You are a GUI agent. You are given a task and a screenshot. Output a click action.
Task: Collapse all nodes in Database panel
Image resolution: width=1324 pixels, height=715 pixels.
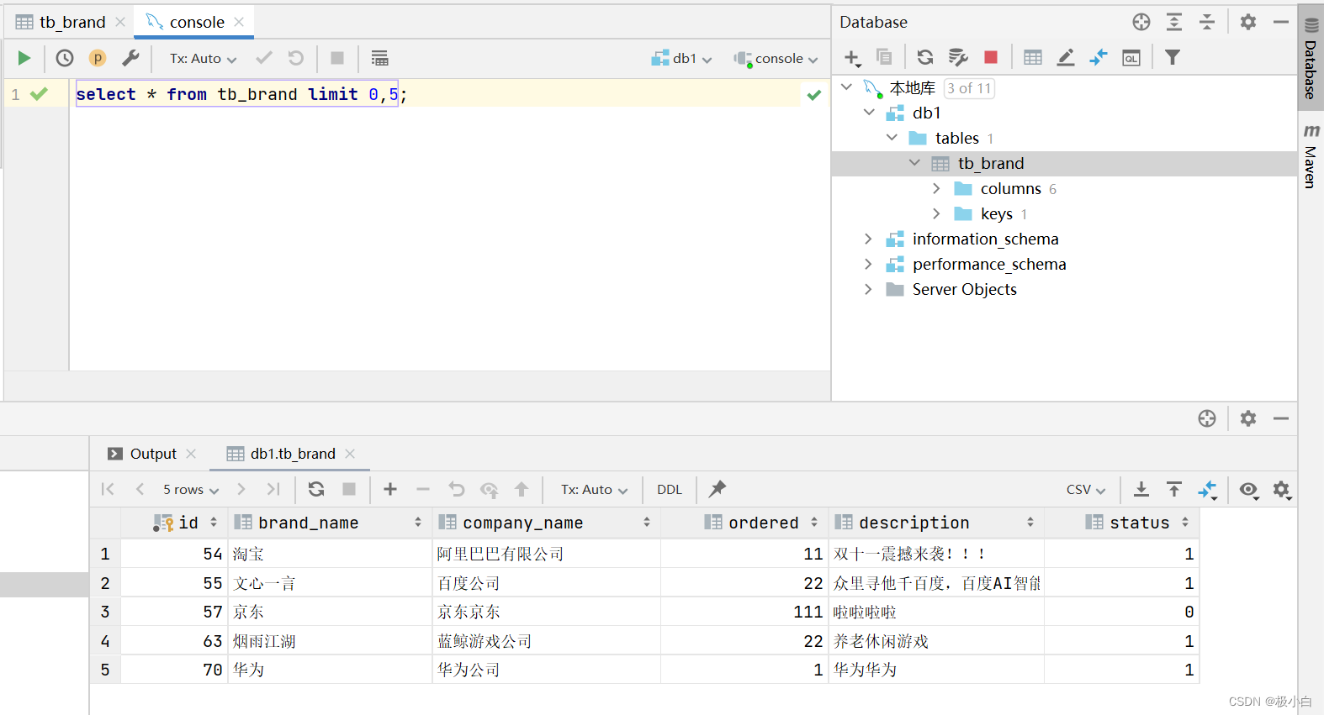click(x=1207, y=22)
